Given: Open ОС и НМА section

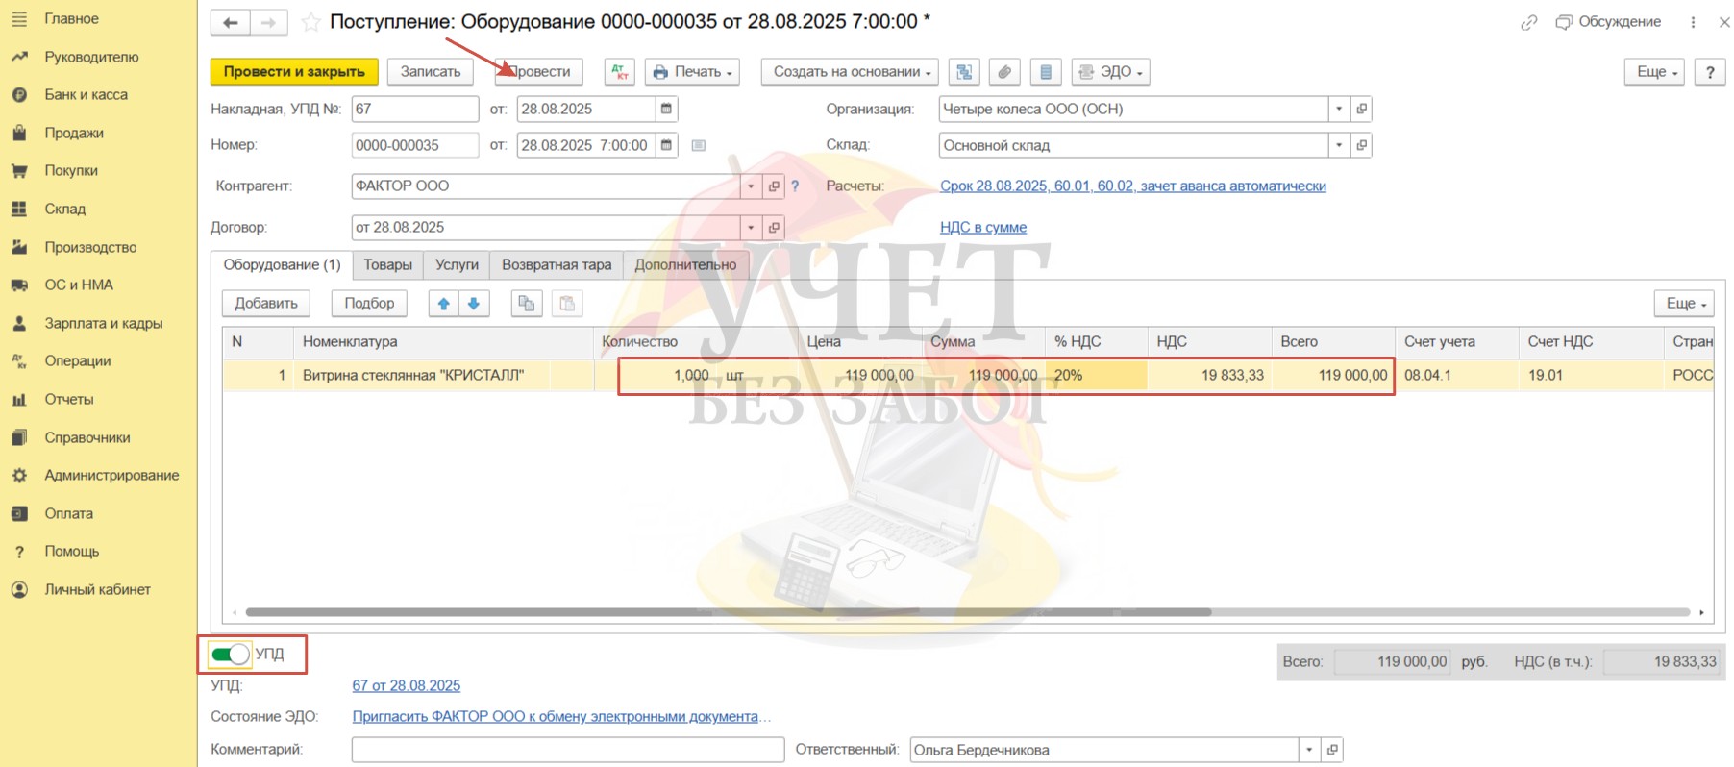Looking at the screenshot, I should (79, 285).
